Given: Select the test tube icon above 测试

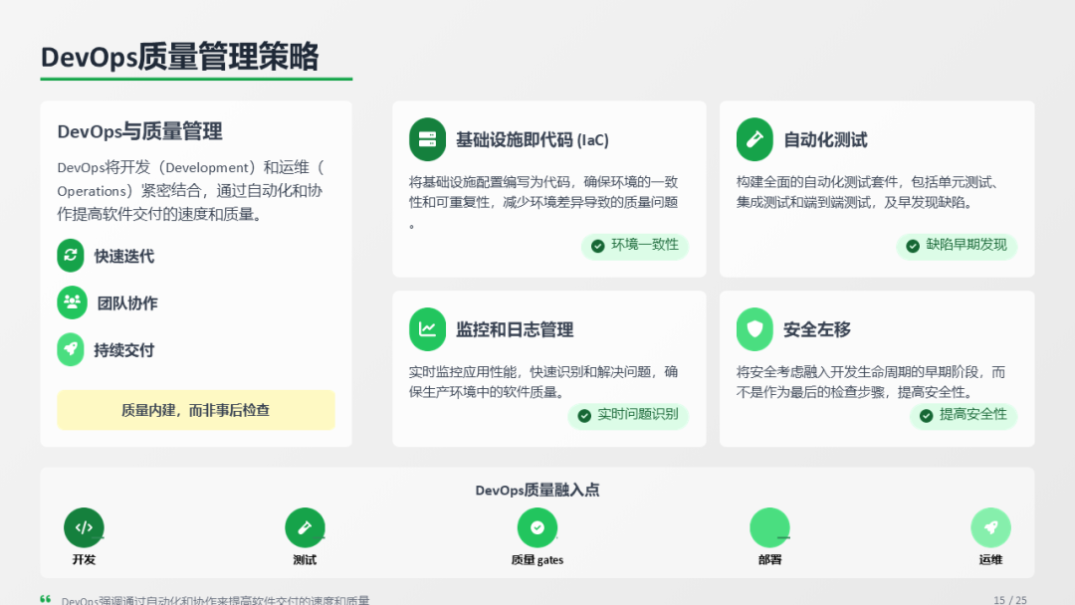Looking at the screenshot, I should point(305,527).
